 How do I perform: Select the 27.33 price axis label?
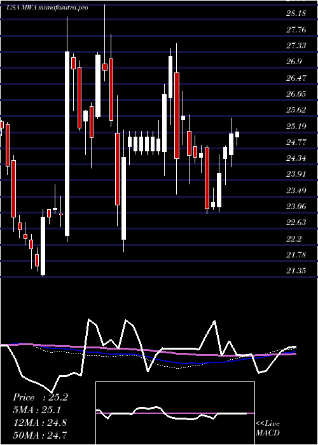[x=296, y=45]
